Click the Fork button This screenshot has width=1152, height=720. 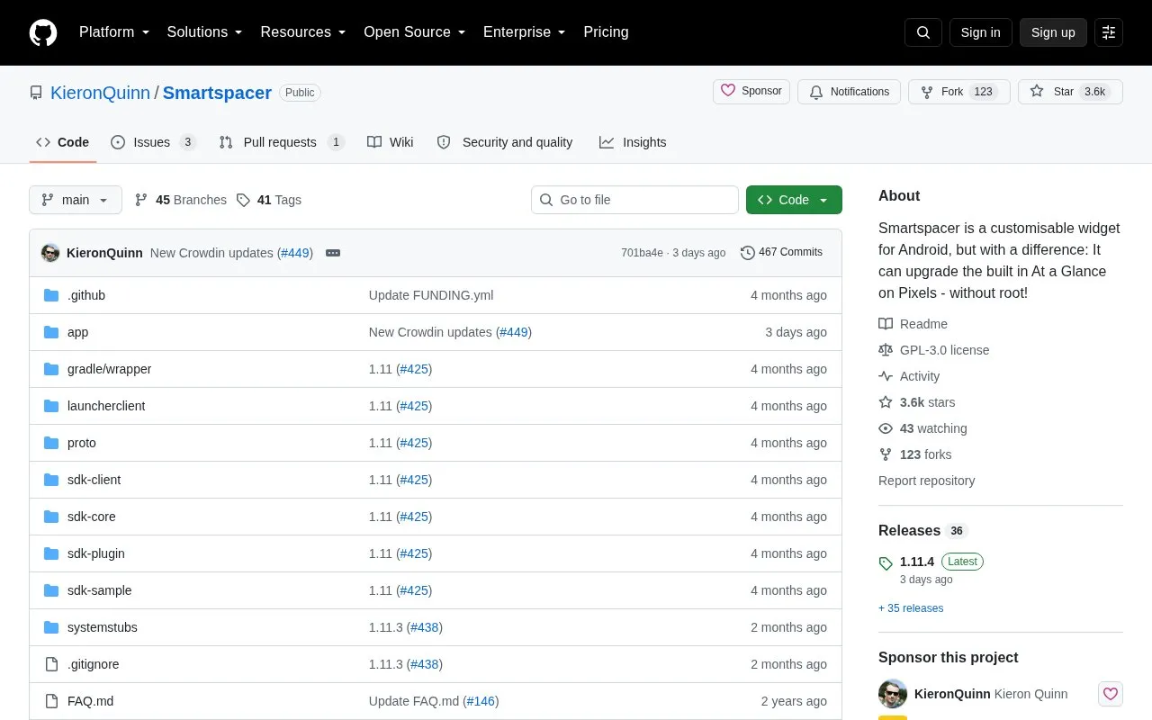(959, 92)
